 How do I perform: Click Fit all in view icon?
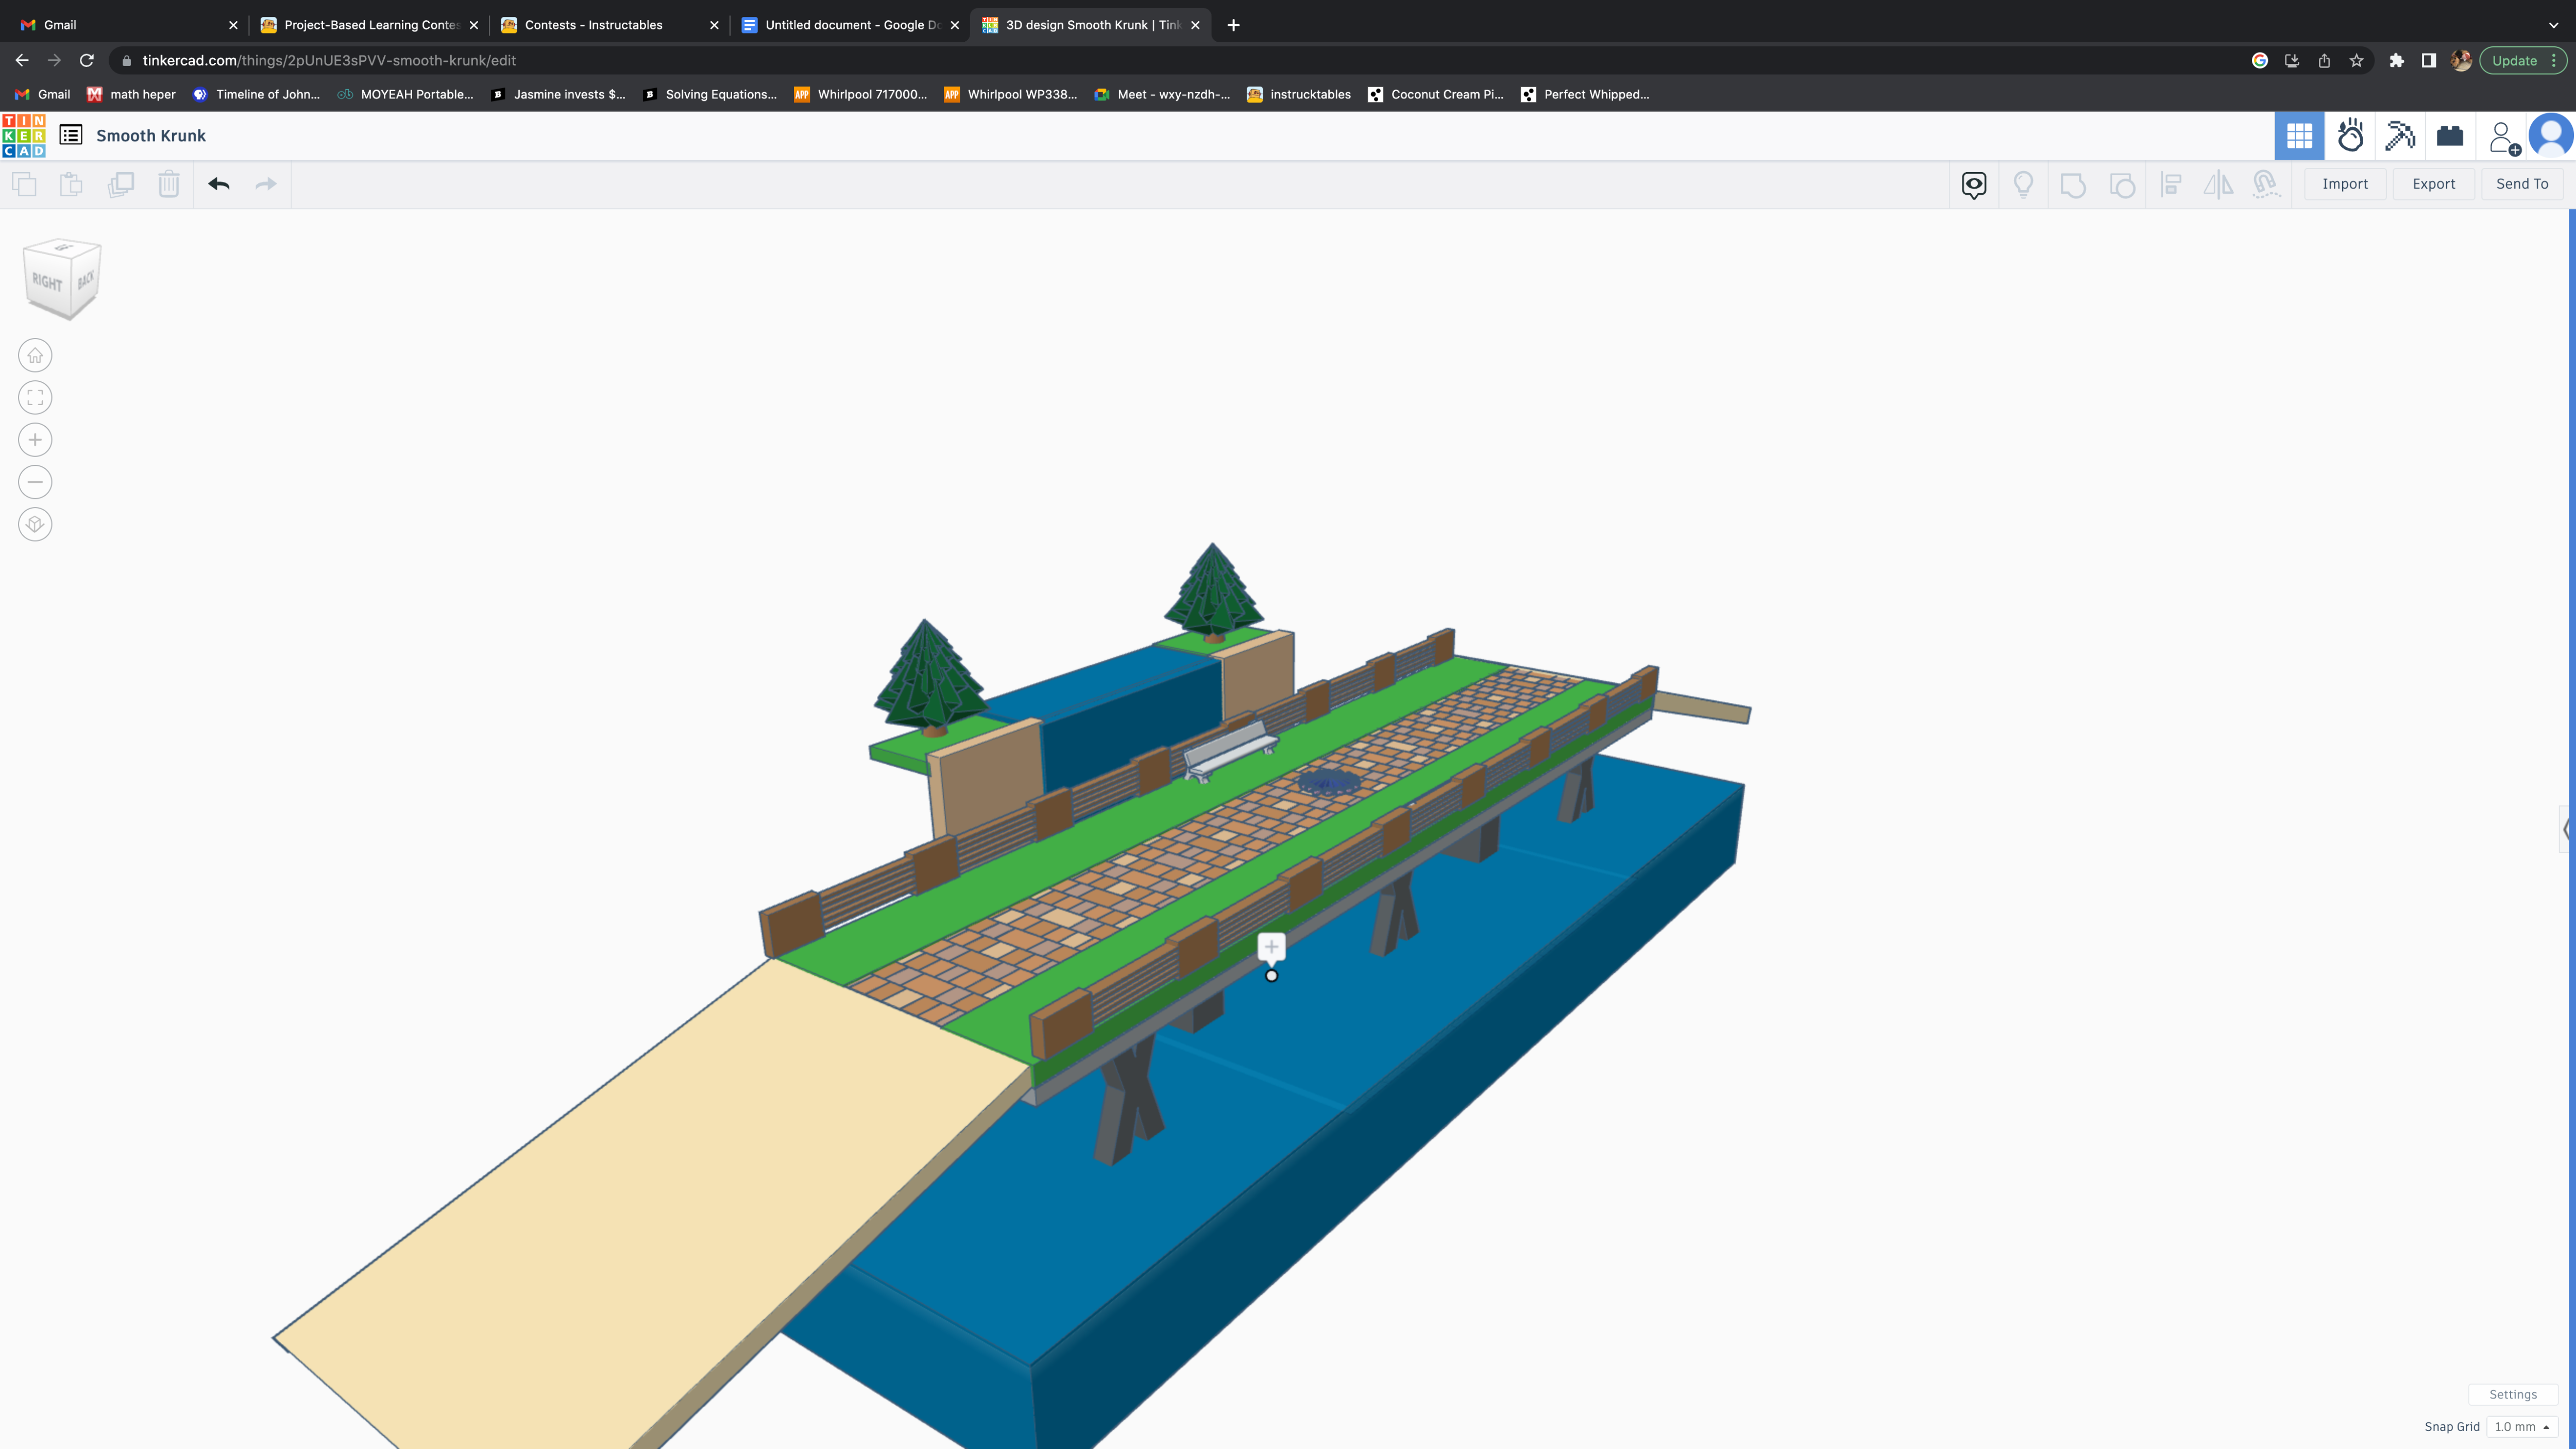pyautogui.click(x=35, y=398)
